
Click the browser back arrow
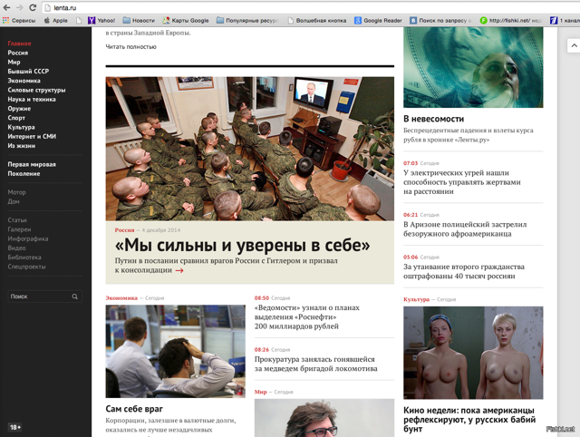tap(7, 7)
